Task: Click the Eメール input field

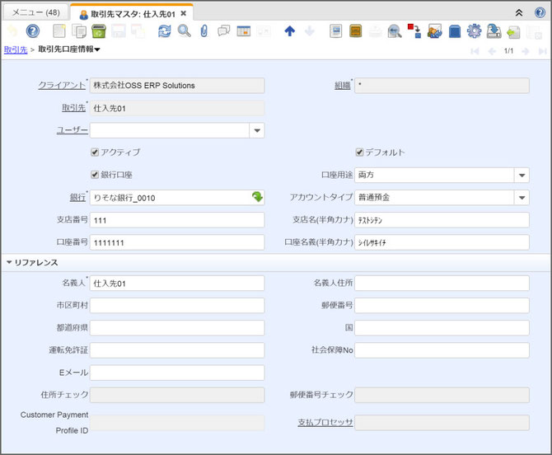Action: click(x=177, y=373)
